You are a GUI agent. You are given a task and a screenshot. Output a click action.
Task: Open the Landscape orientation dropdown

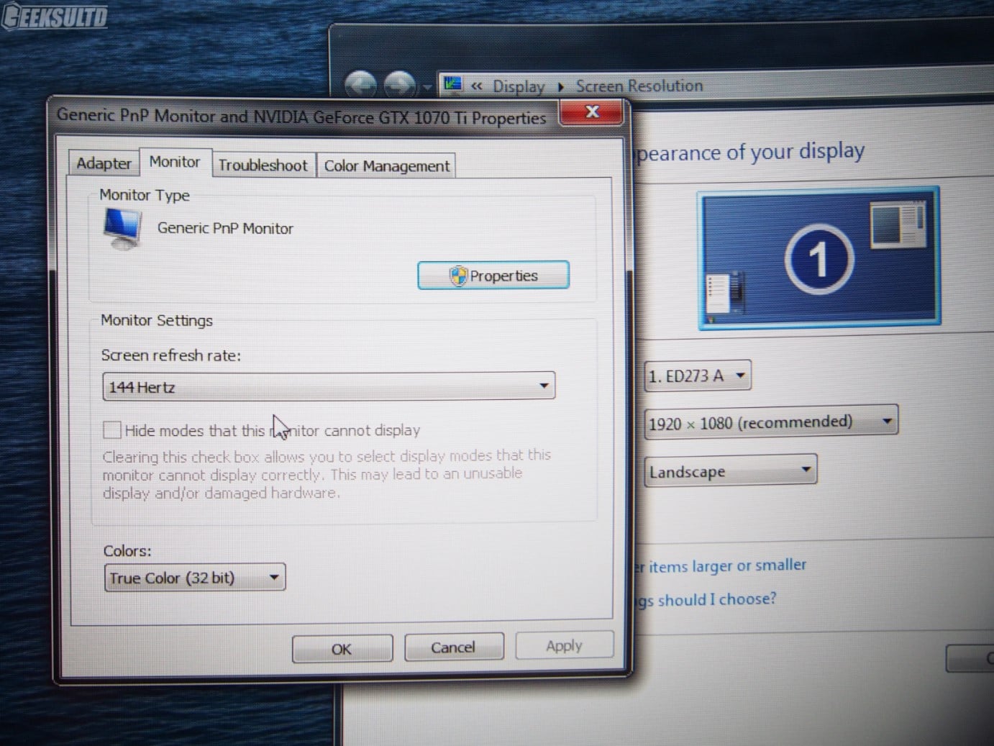click(730, 471)
